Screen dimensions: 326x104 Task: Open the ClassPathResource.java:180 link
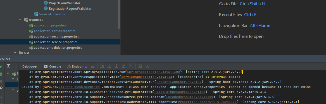pos(180,91)
